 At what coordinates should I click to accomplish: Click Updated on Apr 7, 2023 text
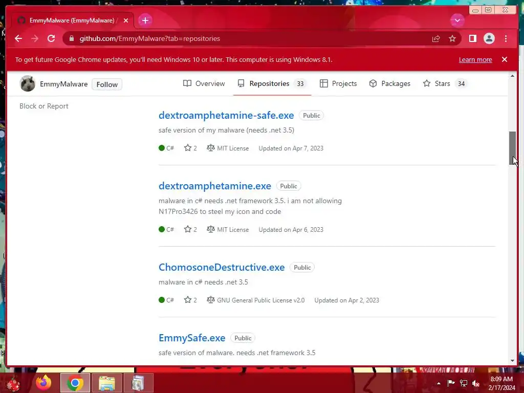[291, 148]
